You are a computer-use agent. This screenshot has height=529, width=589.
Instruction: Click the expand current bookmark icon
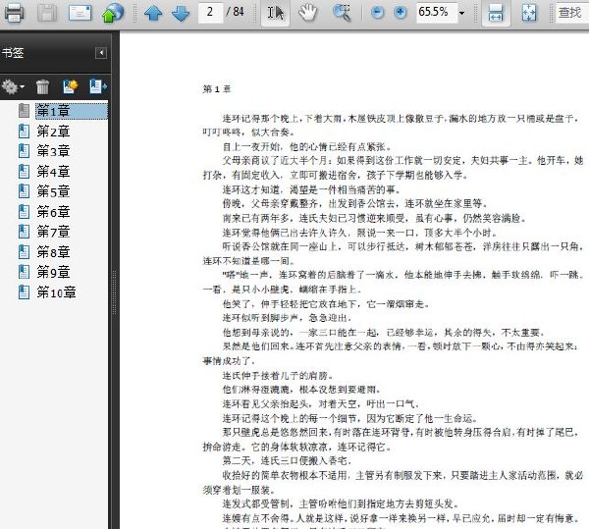click(98, 86)
